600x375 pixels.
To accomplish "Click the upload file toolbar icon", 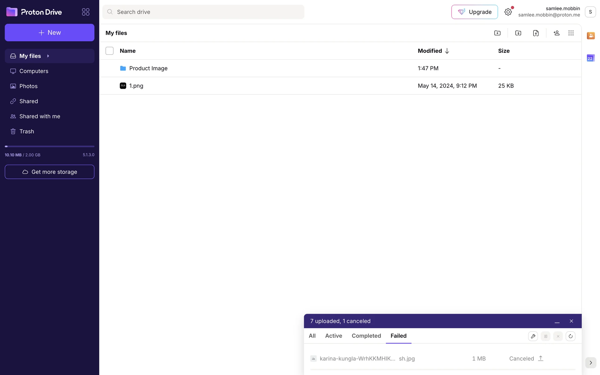I will (536, 33).
